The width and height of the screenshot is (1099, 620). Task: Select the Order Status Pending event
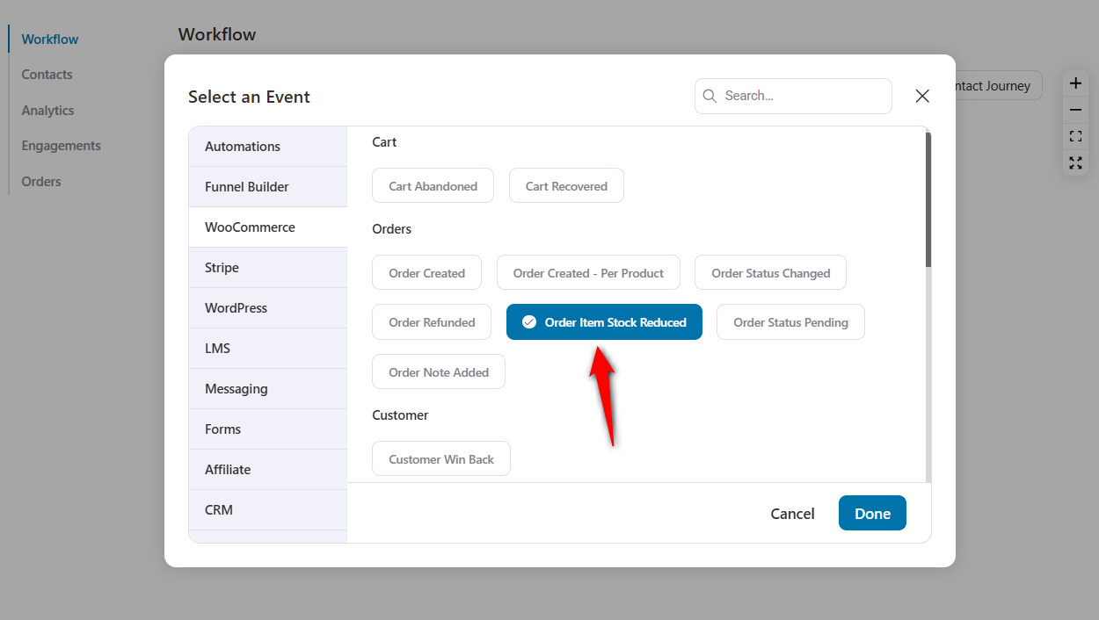(790, 322)
